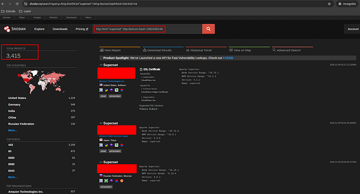Image resolution: width=360 pixels, height=194 pixels.
Task: Click the first technology icon in the Tokyo result
Action: [x=101, y=145]
